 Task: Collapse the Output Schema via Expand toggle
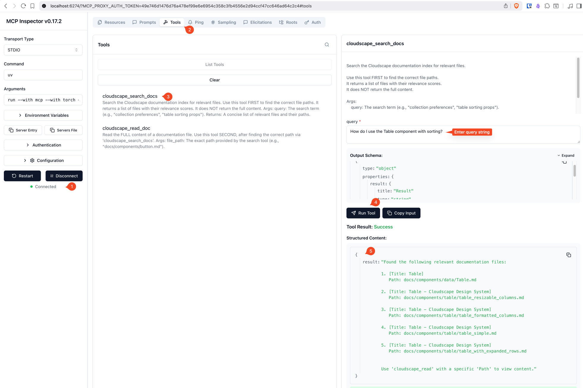click(566, 155)
